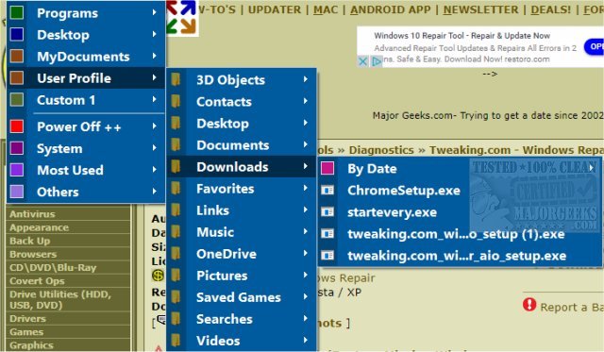Image resolution: width=604 pixels, height=352 pixels.
Task: Expand the Favorites submenu arrow
Action: click(306, 188)
